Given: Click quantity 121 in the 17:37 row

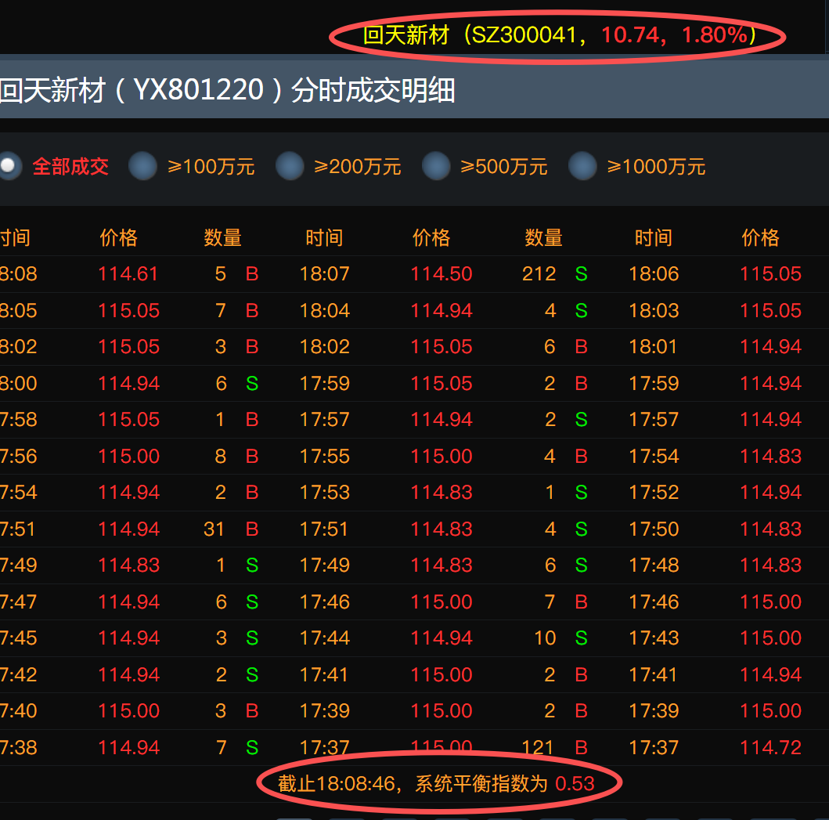Looking at the screenshot, I should point(537,747).
